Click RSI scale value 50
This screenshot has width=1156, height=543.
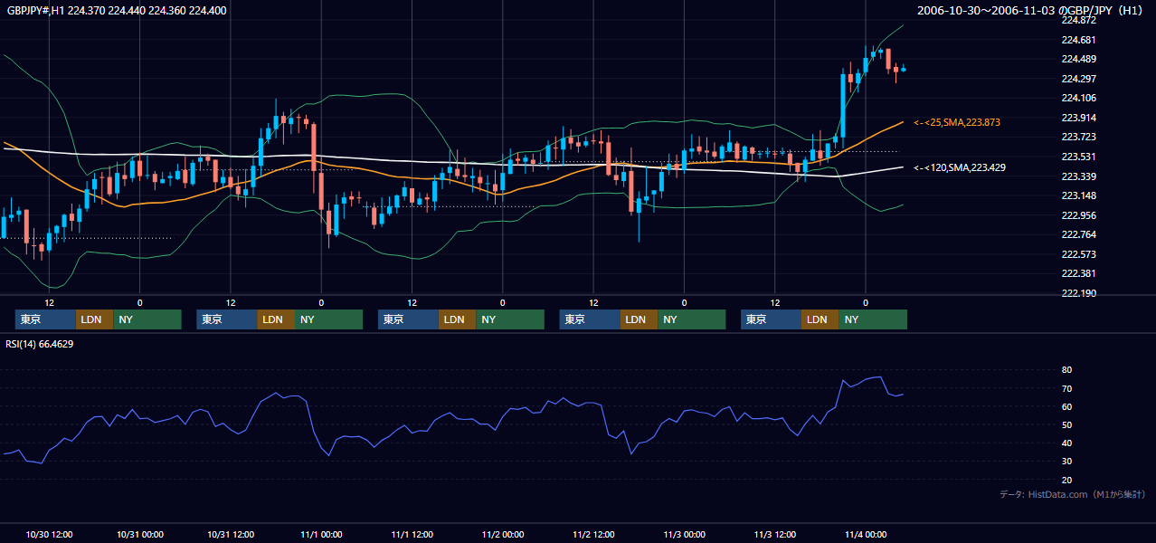tap(1066, 424)
